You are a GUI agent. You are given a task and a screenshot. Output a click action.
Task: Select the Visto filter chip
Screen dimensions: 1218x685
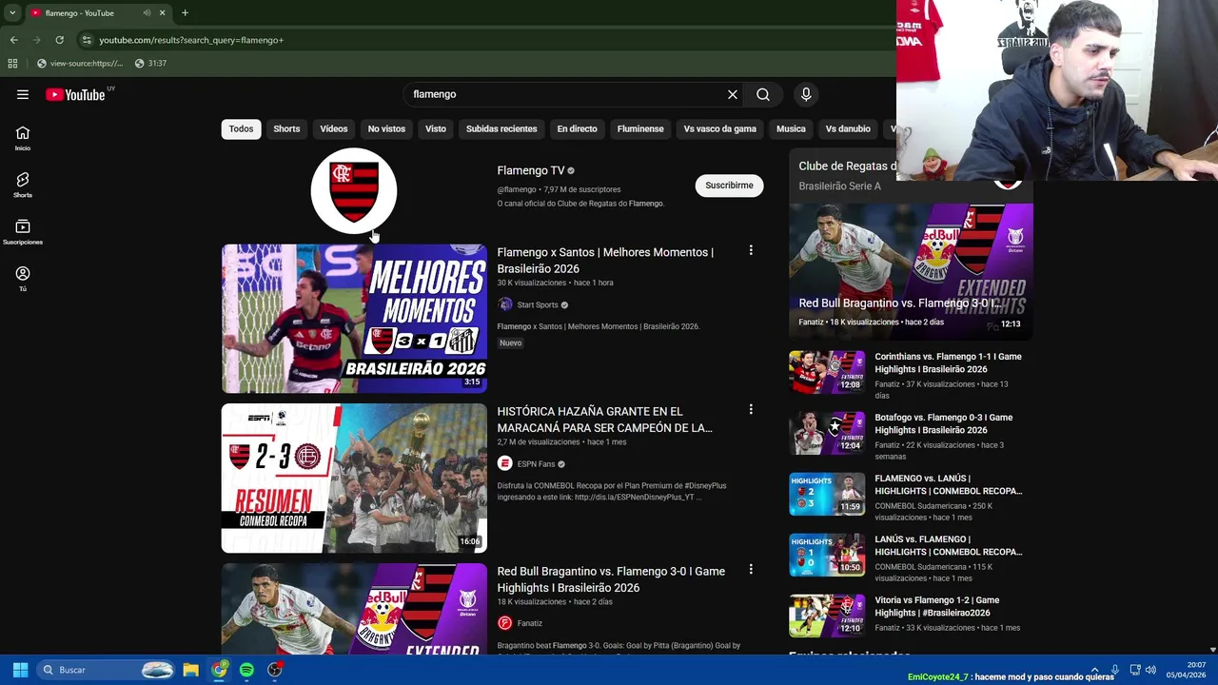point(436,128)
